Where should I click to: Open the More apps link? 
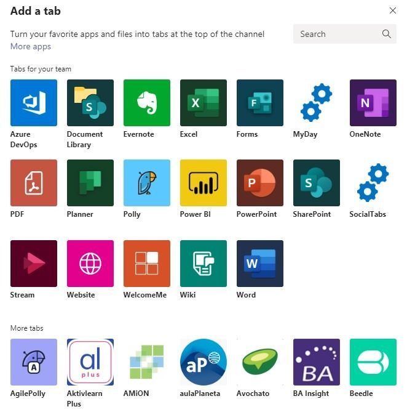coord(30,47)
